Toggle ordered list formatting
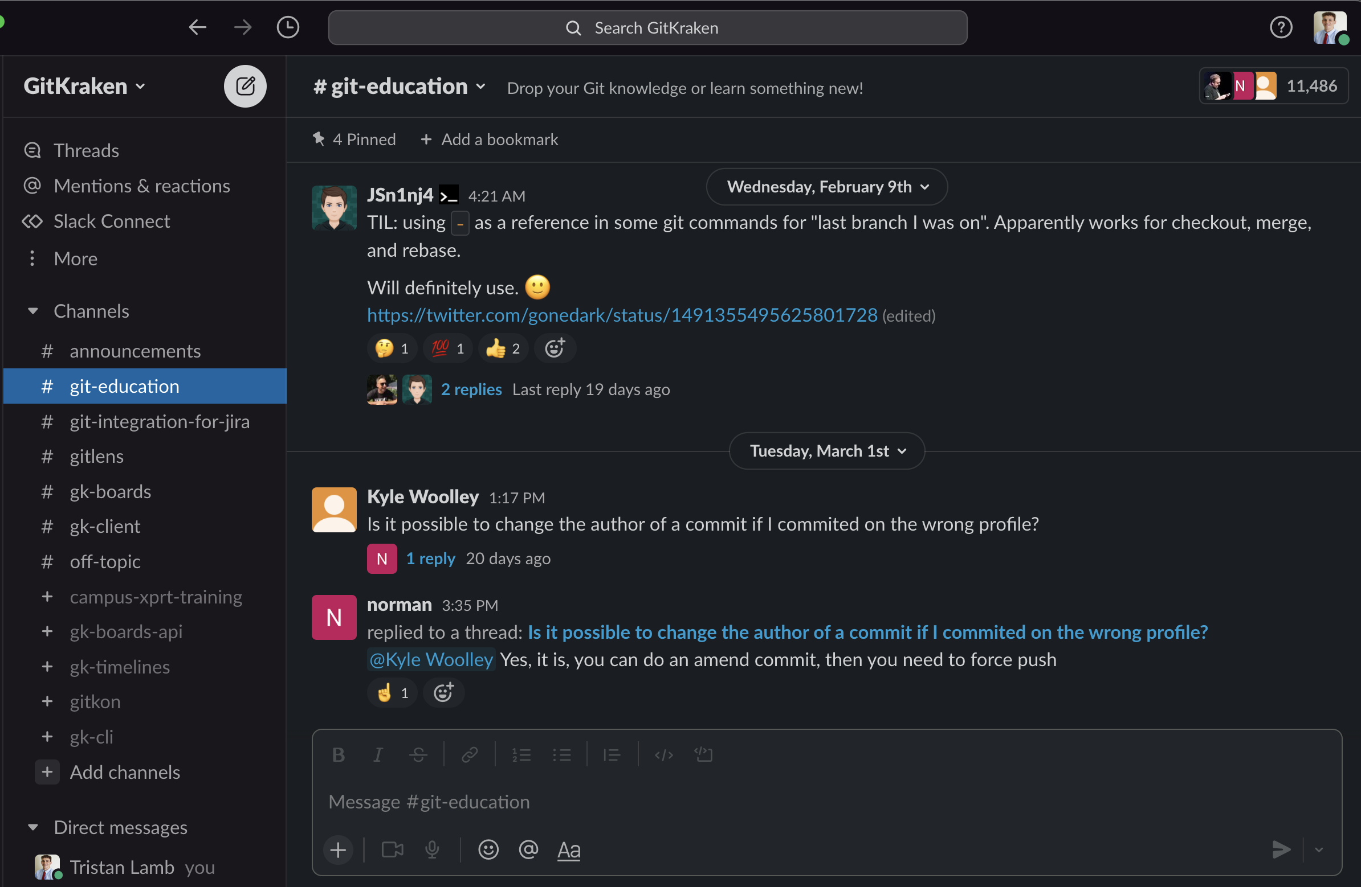Screen dimensions: 1361x887 click(521, 754)
